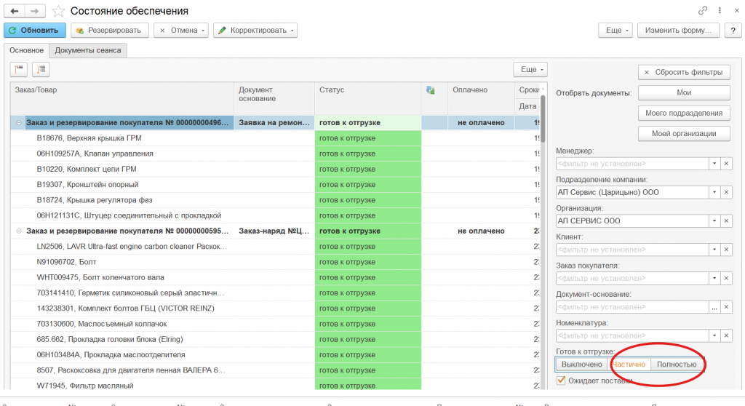Click the Обновить button

coord(35,31)
